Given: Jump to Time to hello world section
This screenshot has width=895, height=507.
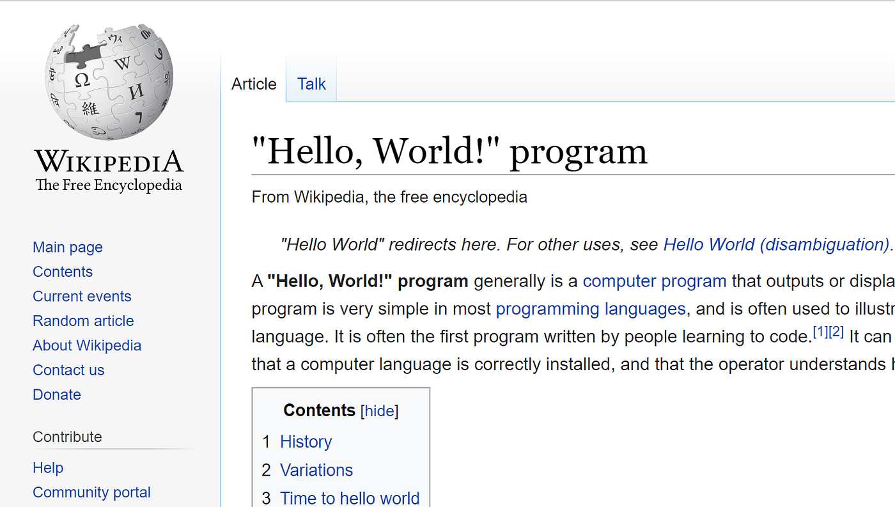Looking at the screenshot, I should pos(350,498).
